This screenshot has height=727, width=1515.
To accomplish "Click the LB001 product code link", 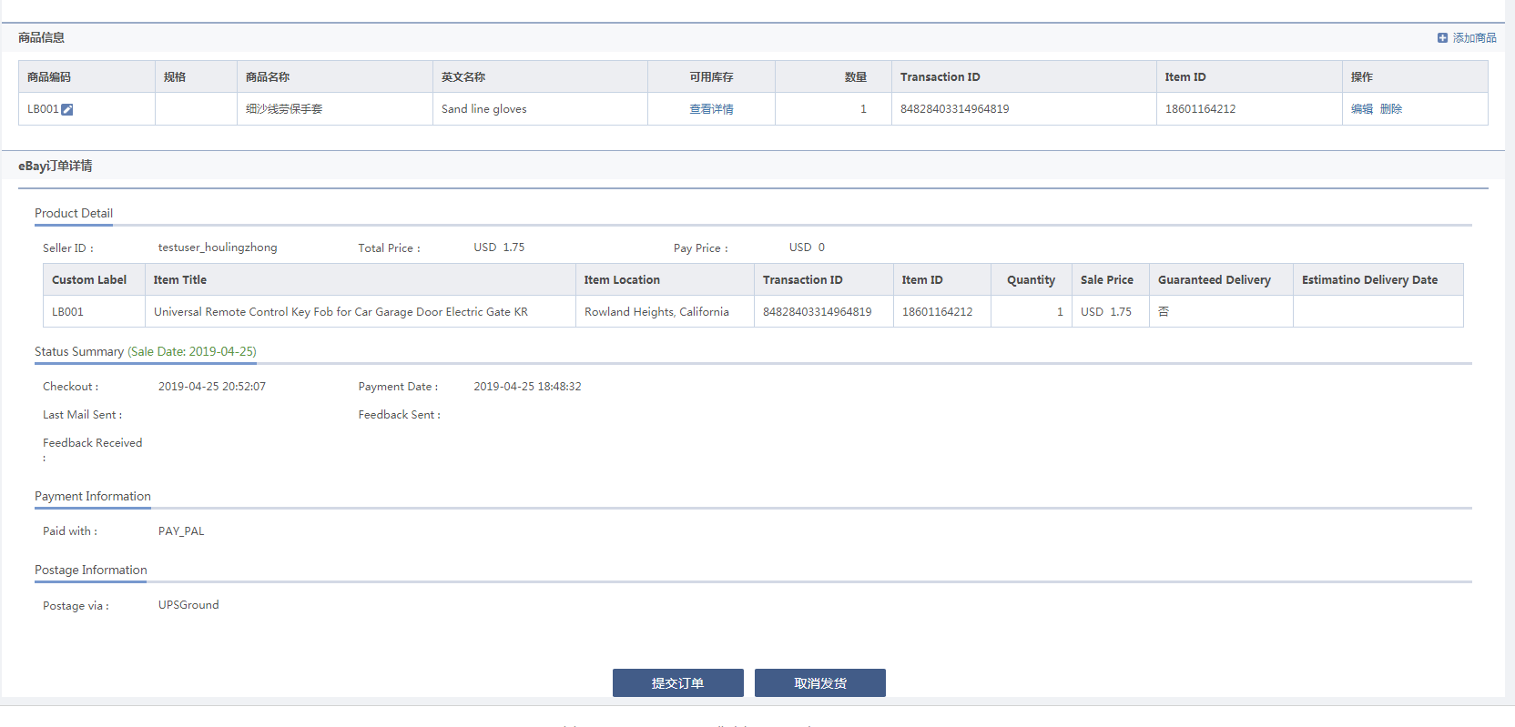I will pos(43,109).
